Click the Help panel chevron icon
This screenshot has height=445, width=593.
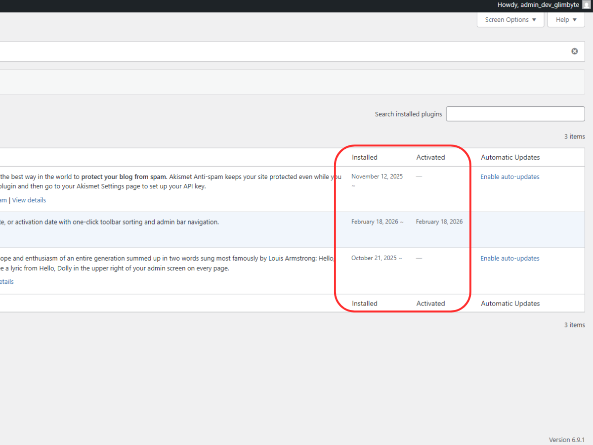(x=574, y=20)
